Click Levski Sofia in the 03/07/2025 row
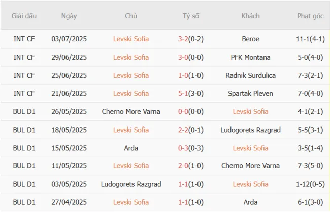The image size is (330, 212). (x=131, y=39)
